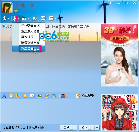Open the smiley emoticon picker
The height and width of the screenshot is (132, 139).
point(11,96)
